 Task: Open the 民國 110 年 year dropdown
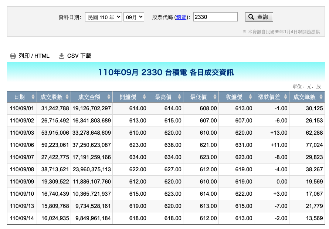pyautogui.click(x=104, y=17)
